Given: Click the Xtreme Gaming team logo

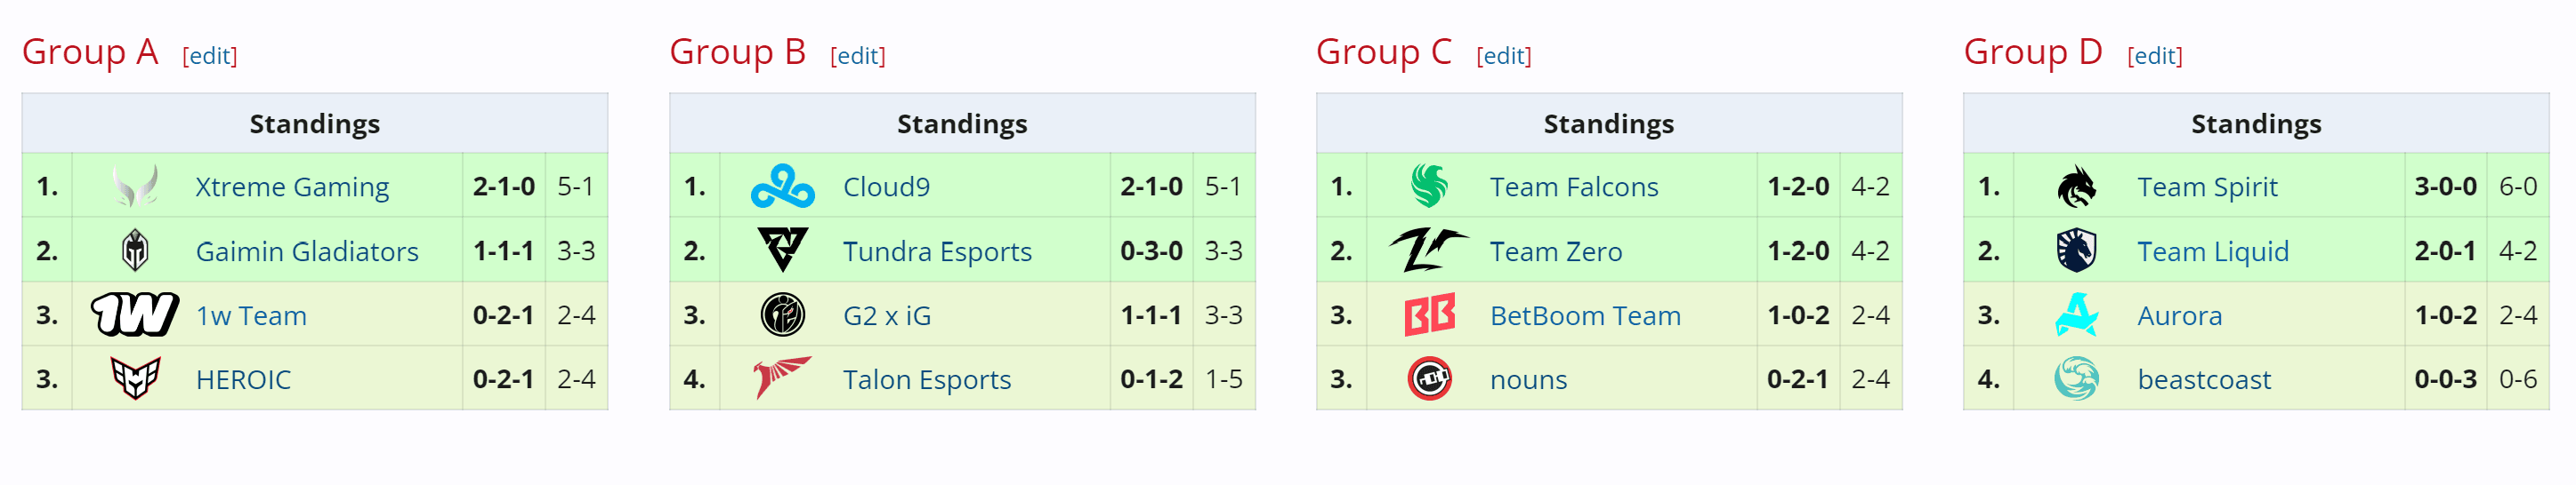Looking at the screenshot, I should point(135,187).
